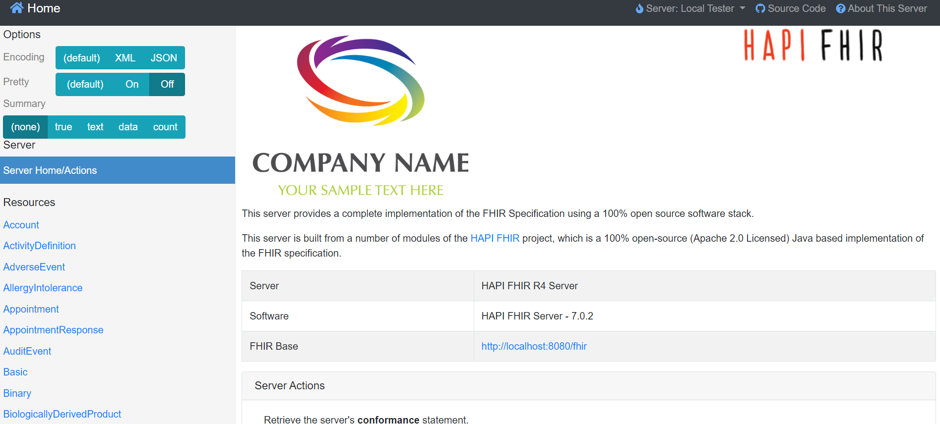Viewport: 940px width, 424px height.
Task: Click the Resources section heading
Action: [29, 203]
